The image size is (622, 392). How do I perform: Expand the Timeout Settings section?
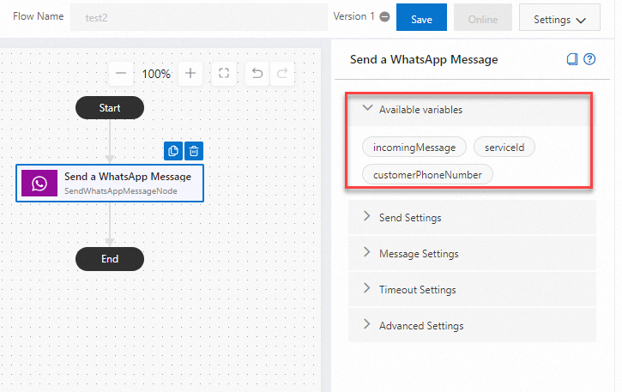tap(472, 290)
